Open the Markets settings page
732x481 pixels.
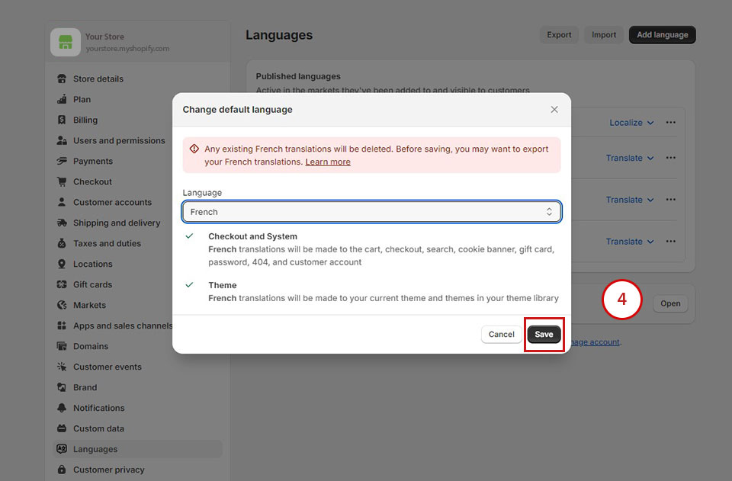point(89,305)
